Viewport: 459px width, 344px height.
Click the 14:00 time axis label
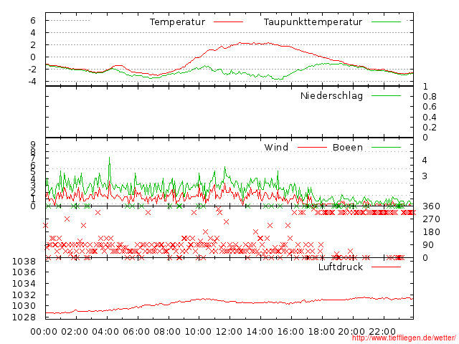click(x=260, y=332)
